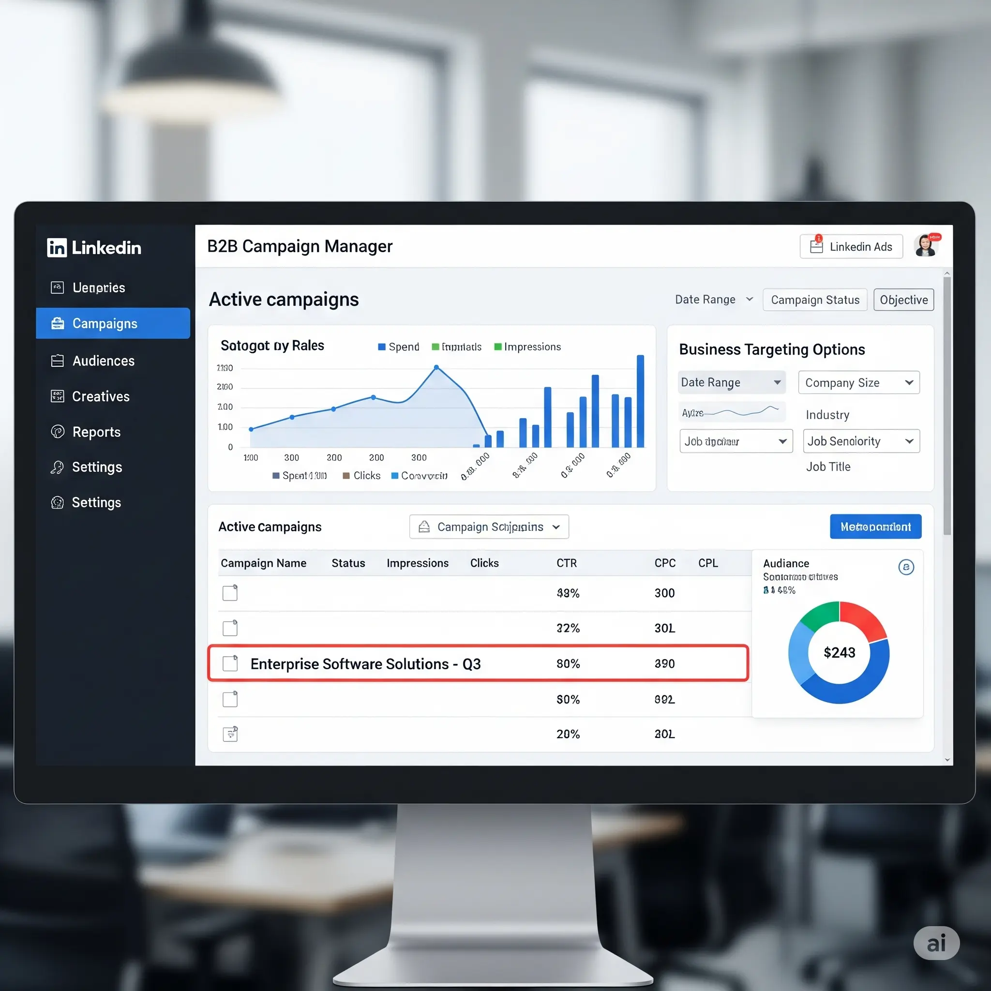
Task: Click the Creatives sidebar icon
Action: (x=58, y=396)
